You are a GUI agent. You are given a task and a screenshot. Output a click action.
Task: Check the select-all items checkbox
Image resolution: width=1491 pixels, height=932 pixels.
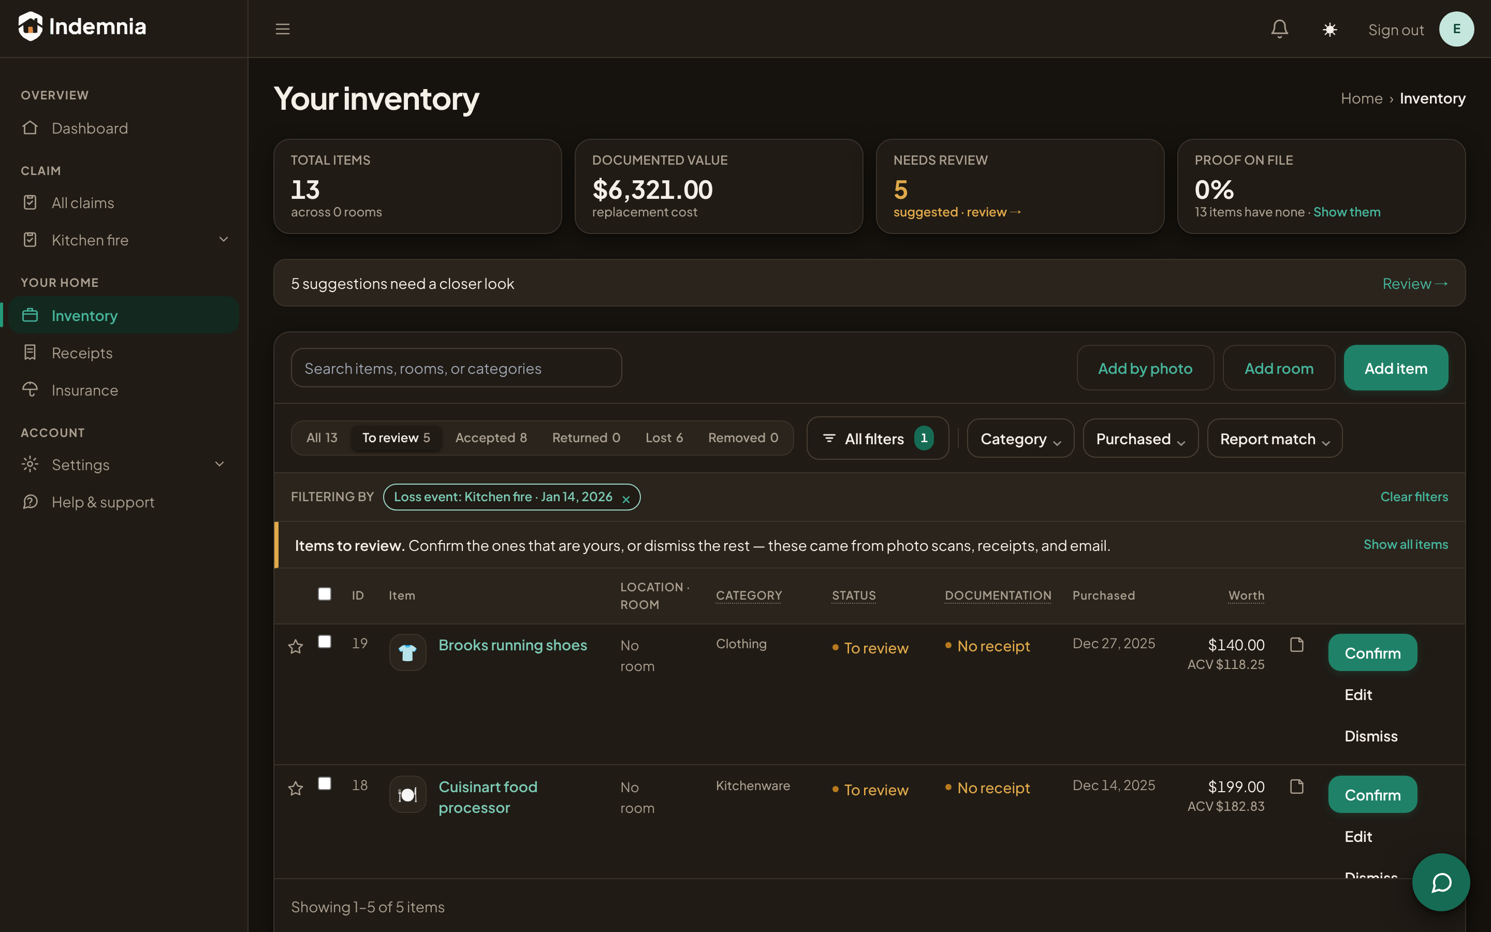tap(325, 593)
